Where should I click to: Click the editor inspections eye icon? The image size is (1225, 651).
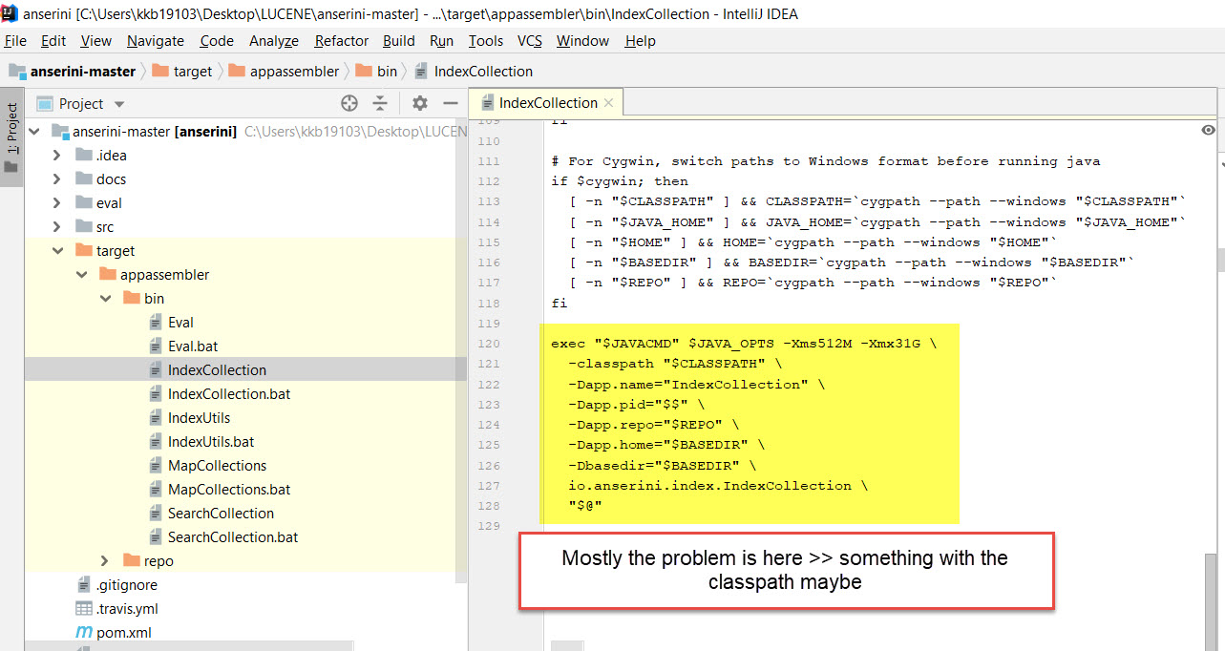1209,130
